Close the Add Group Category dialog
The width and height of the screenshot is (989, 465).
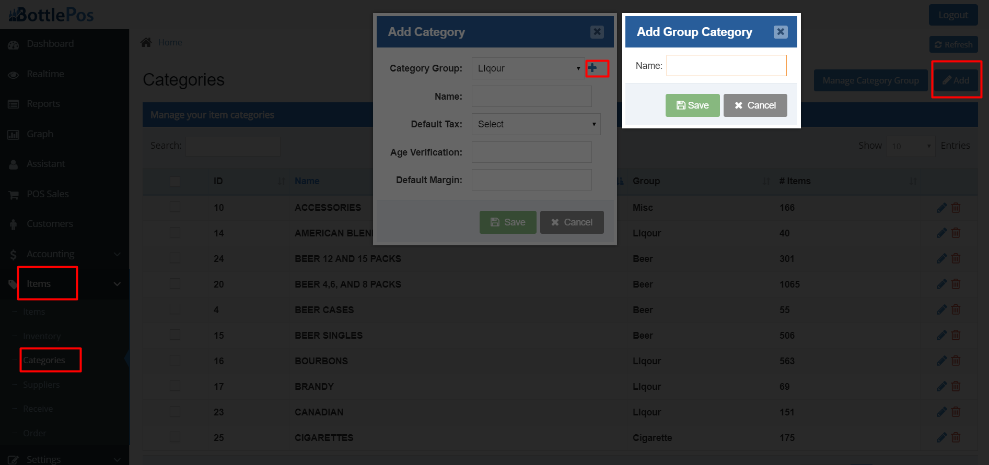[780, 32]
